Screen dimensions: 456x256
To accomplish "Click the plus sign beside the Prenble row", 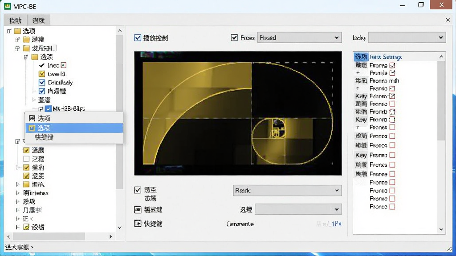I will pyautogui.click(x=358, y=73).
